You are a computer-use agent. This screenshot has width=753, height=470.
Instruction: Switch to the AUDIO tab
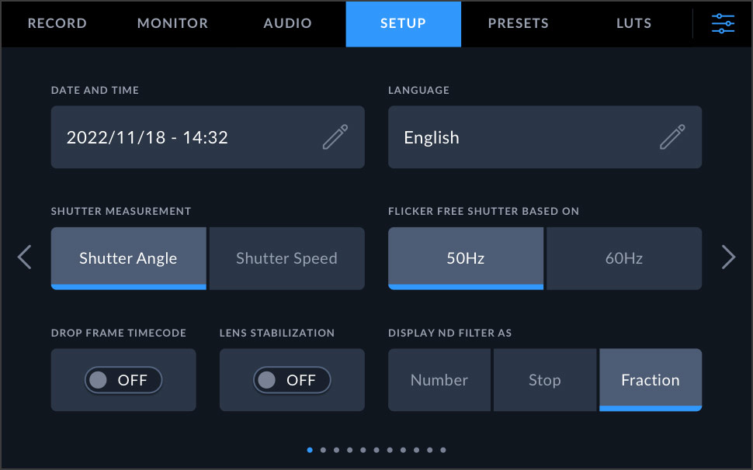click(x=286, y=23)
